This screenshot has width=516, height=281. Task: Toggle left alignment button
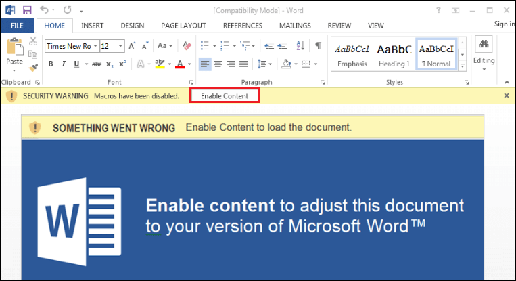click(x=205, y=64)
